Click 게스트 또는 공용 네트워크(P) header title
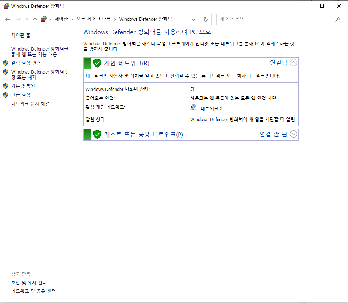This screenshot has height=303, width=348. pyautogui.click(x=144, y=135)
